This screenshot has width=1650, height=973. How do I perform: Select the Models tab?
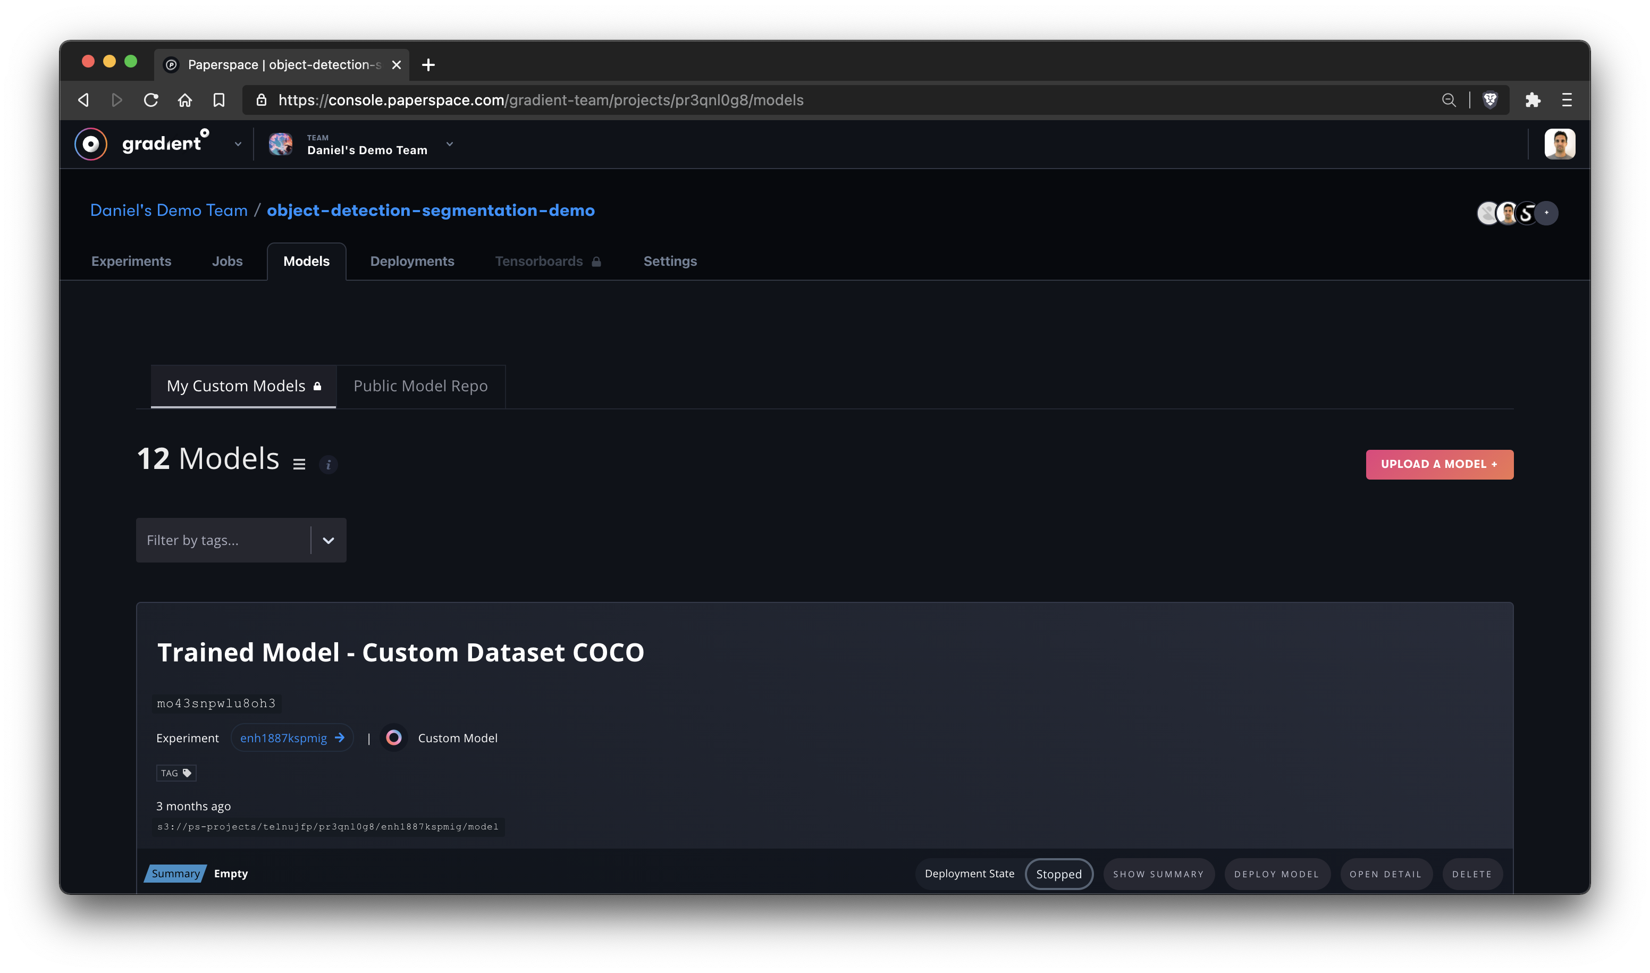(306, 261)
